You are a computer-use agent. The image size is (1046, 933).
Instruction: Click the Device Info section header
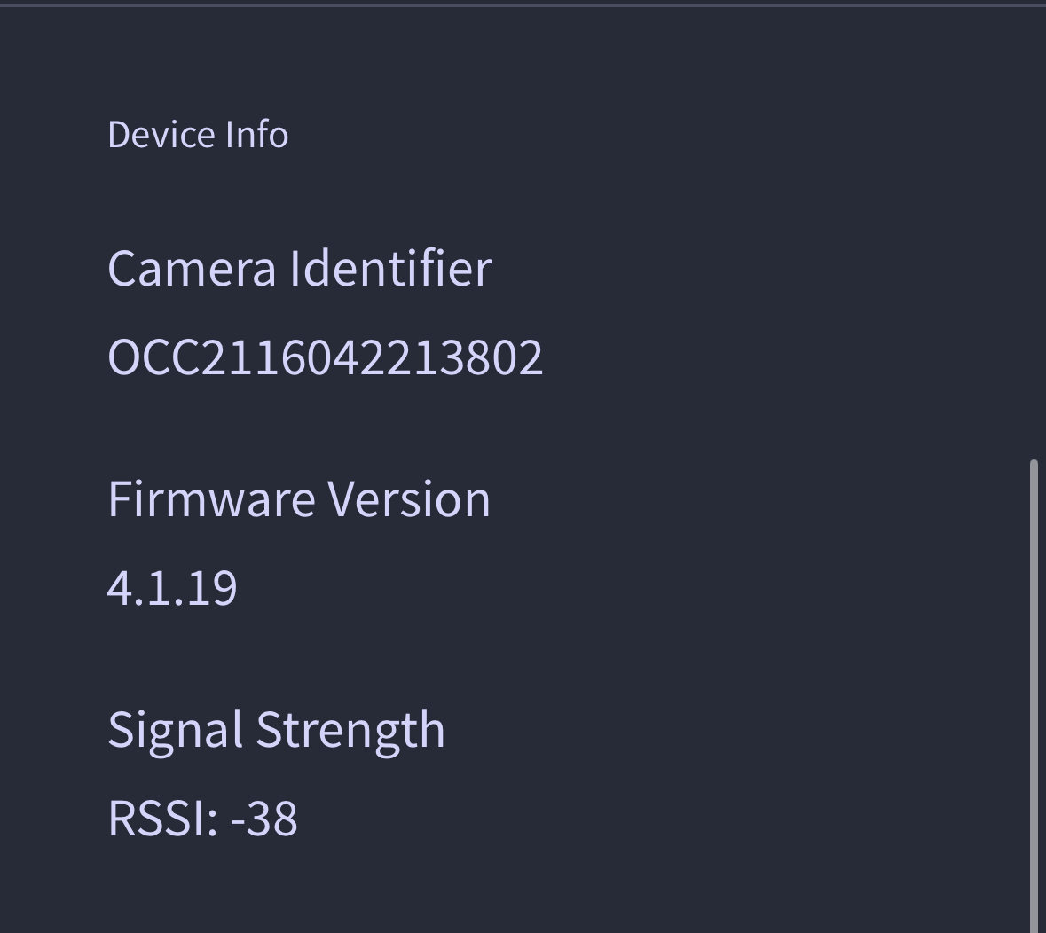point(197,134)
